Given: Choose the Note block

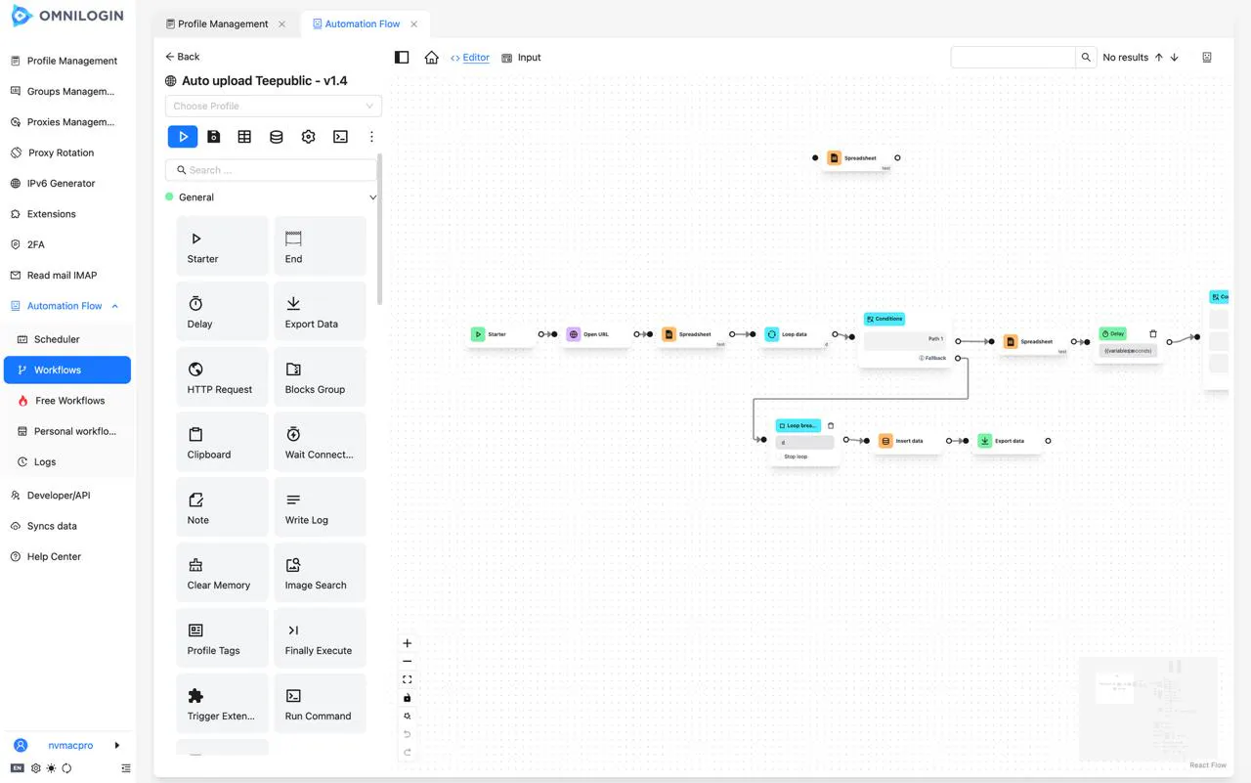Looking at the screenshot, I should [222, 507].
